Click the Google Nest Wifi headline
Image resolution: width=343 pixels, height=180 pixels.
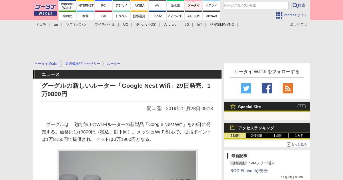(126, 90)
